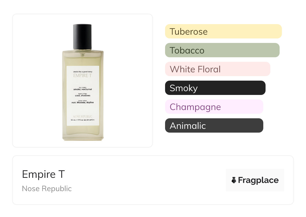
Task: Click the top notes text on label
Action: 83,88
